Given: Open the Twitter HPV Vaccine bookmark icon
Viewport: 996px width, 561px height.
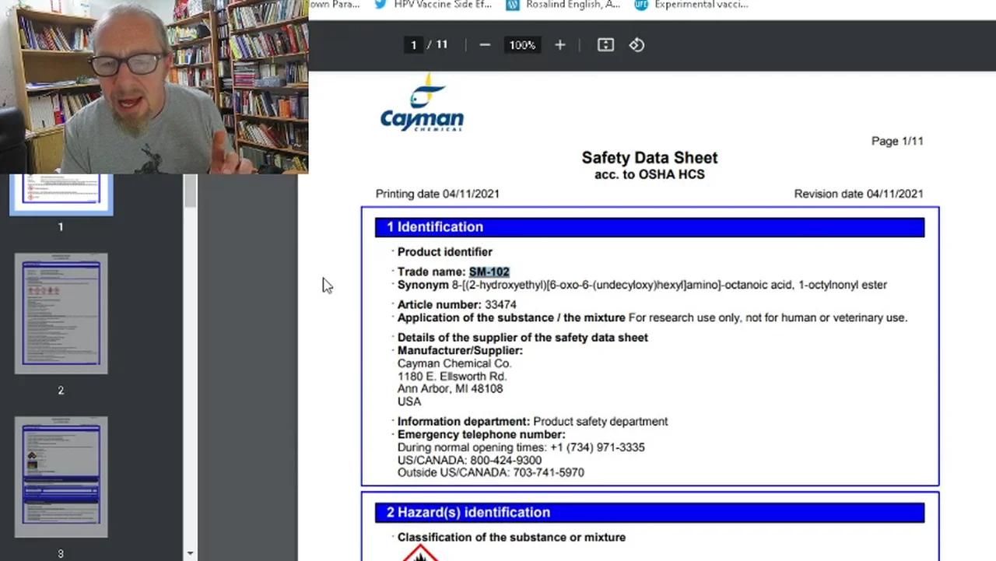Looking at the screenshot, I should tap(380, 5).
